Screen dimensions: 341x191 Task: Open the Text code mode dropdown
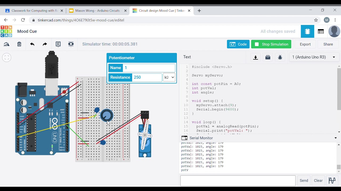(x=187, y=57)
